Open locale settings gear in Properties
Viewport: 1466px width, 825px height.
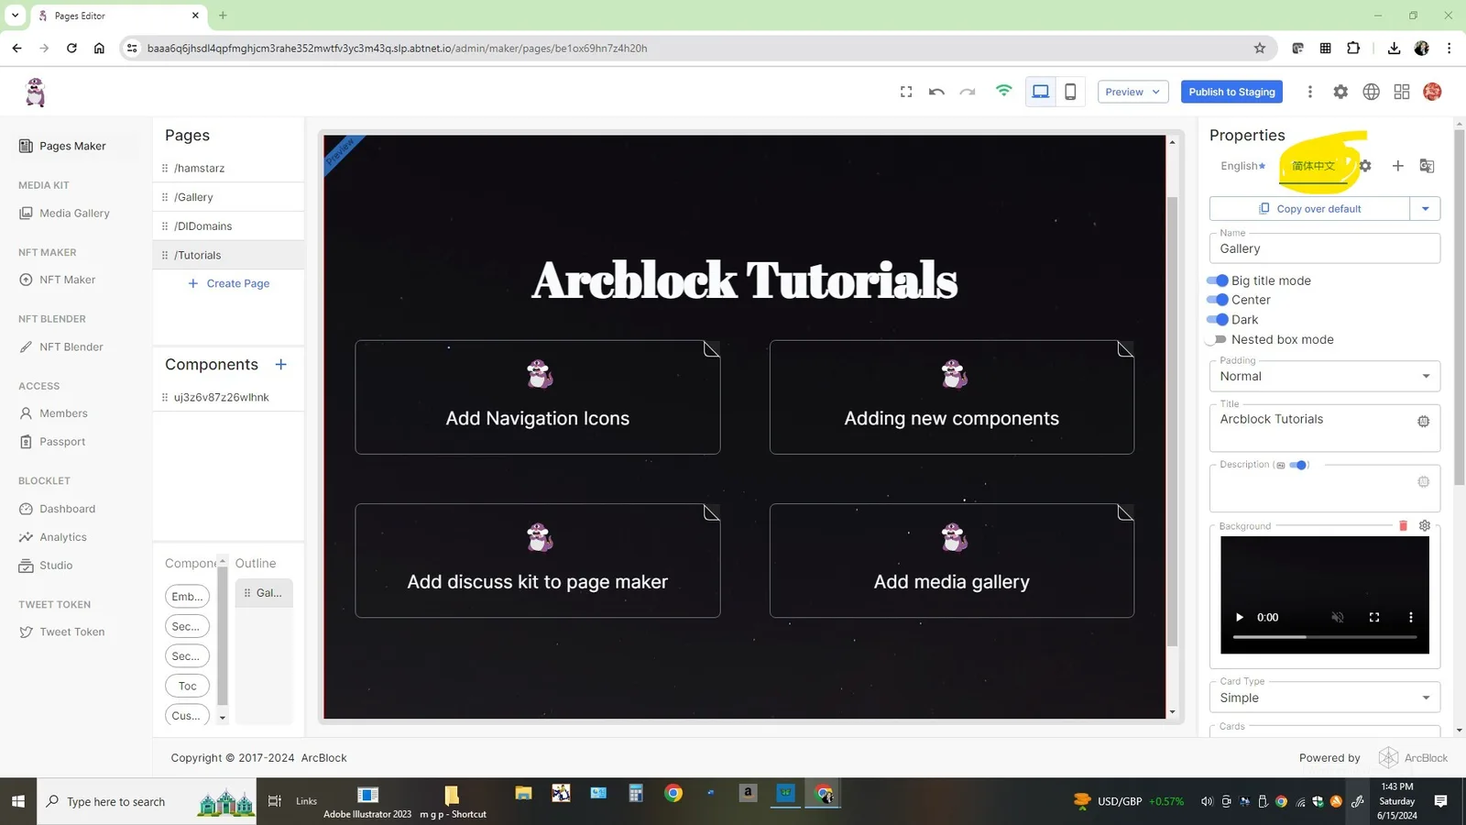1365,166
